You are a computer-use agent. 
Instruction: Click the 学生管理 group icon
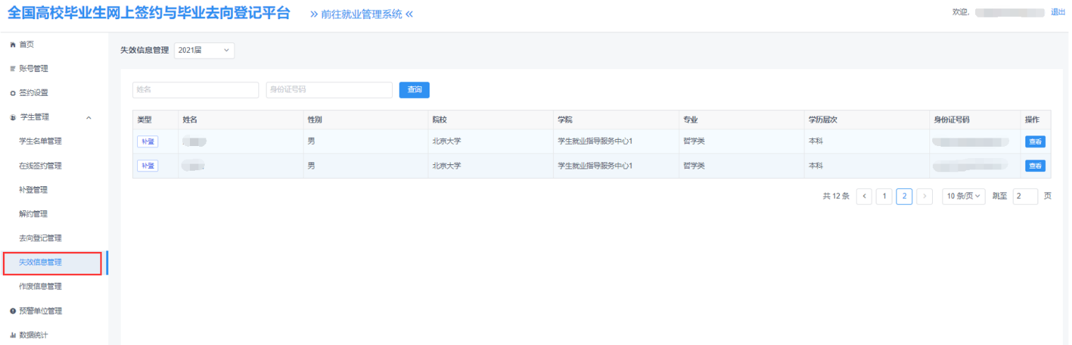(12, 117)
